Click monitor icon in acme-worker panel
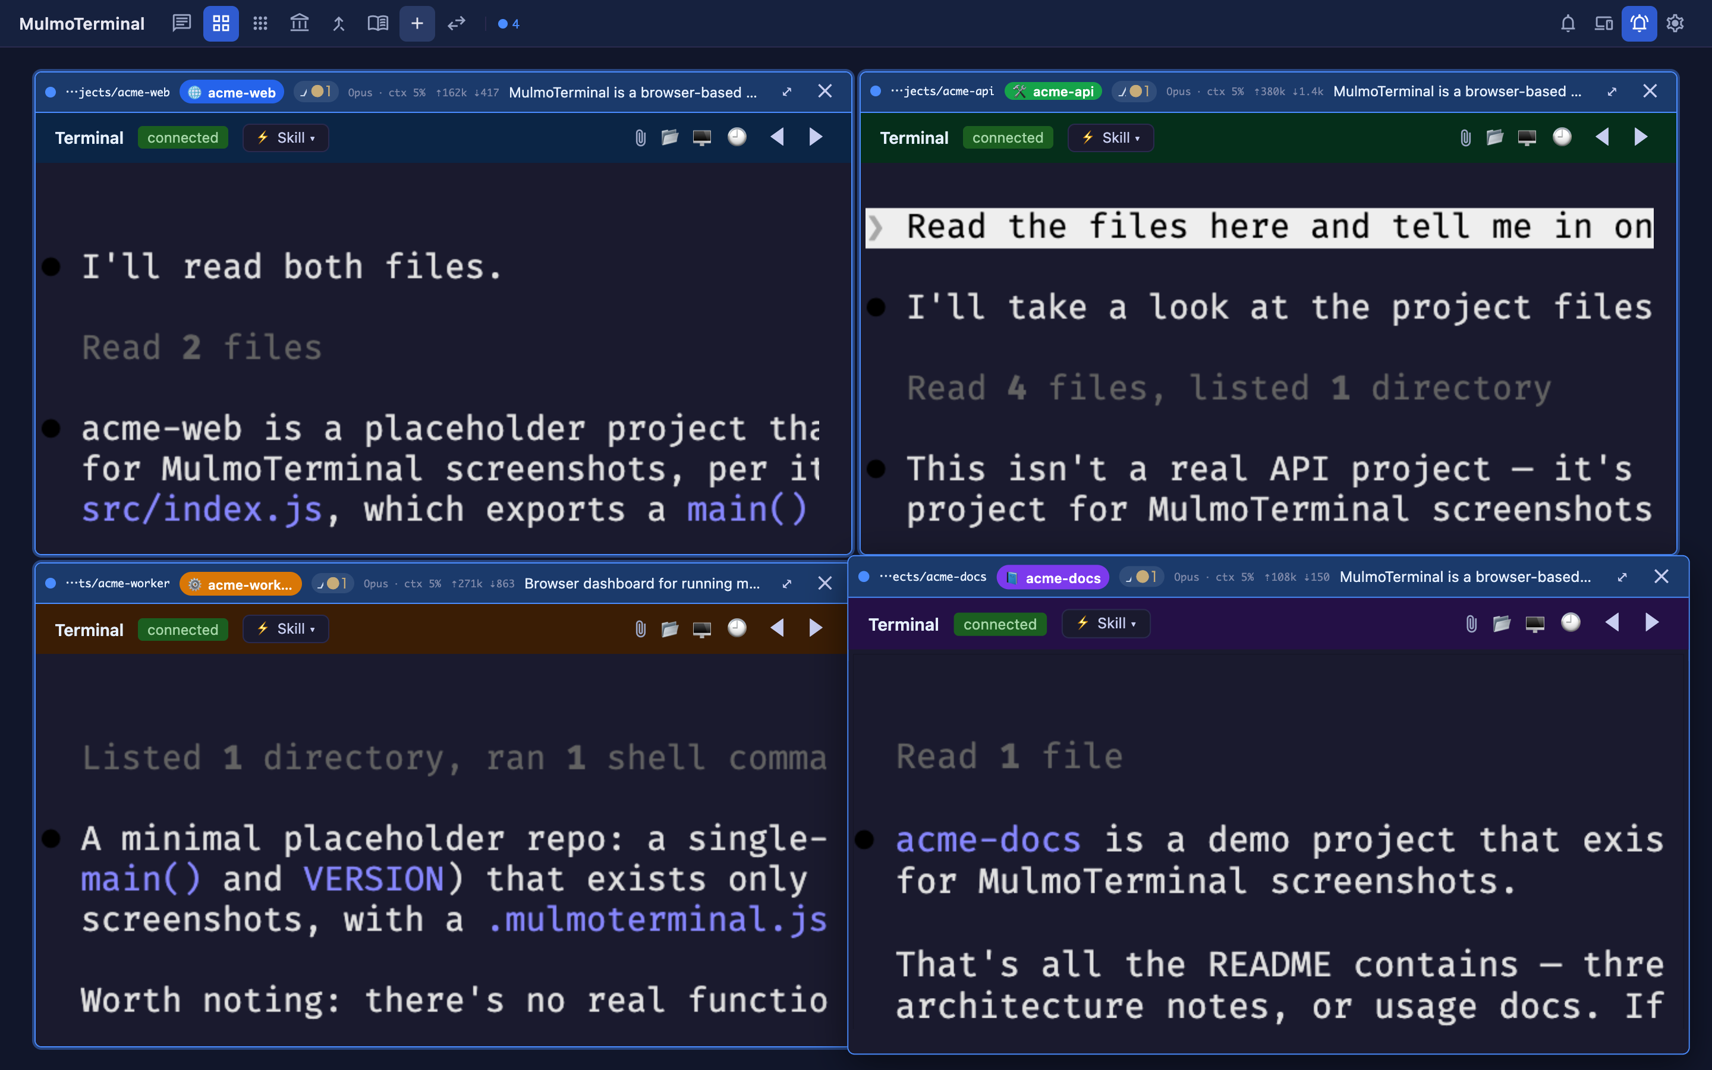This screenshot has width=1712, height=1070. (702, 628)
